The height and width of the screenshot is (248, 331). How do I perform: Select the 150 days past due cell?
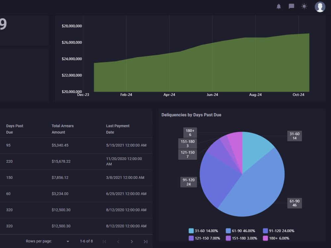tap(9, 178)
